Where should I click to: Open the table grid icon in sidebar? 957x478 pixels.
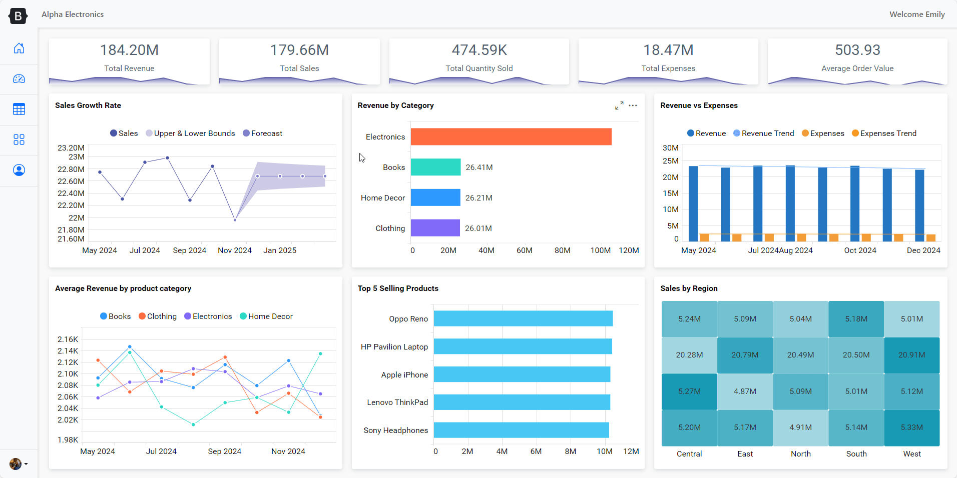[x=19, y=109]
